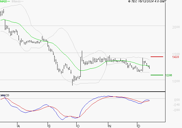This screenshot has height=128, width=182.
Task: Click the red resistance line at 1423
Action: click(157, 57)
